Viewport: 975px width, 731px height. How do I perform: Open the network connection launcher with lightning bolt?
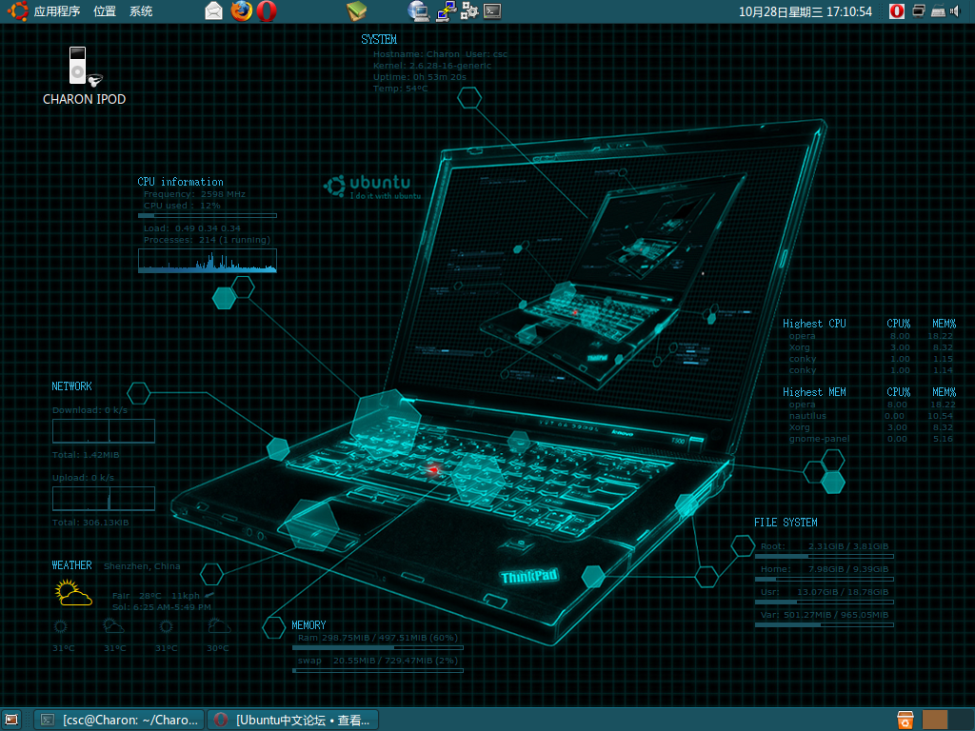click(446, 11)
